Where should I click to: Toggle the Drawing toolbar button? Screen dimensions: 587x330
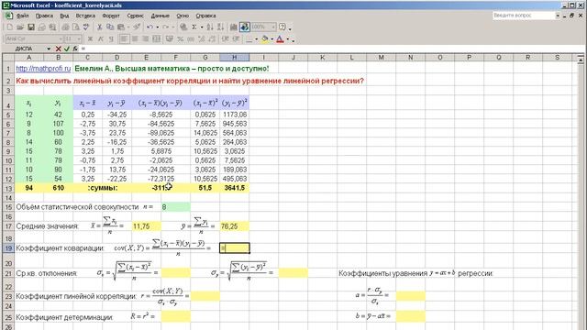245,27
